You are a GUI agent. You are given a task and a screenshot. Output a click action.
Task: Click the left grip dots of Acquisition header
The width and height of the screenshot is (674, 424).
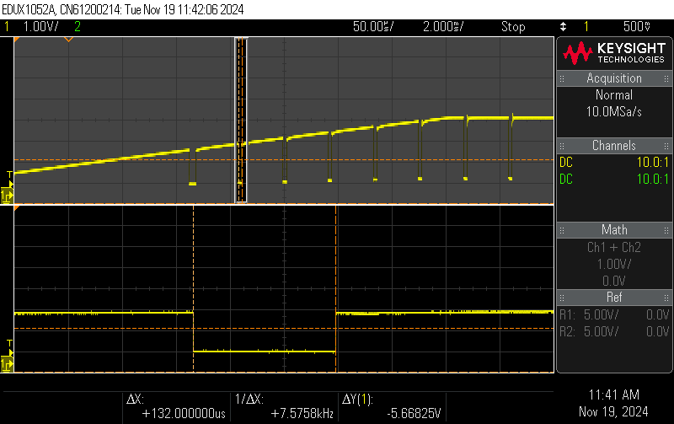tap(562, 78)
